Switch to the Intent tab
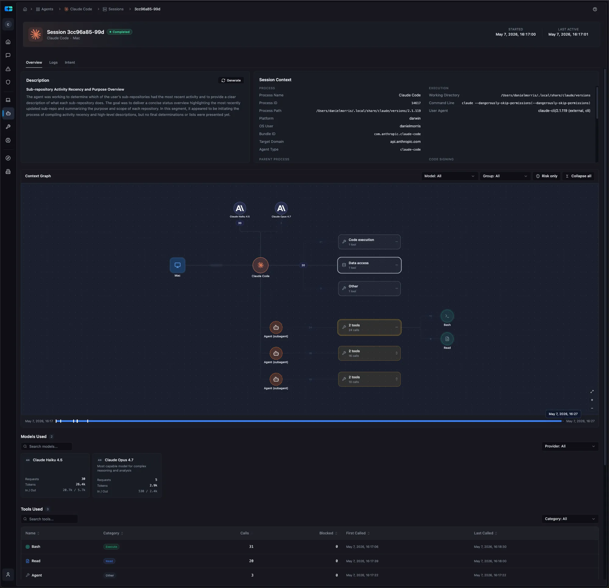This screenshot has height=588, width=609. tap(70, 62)
